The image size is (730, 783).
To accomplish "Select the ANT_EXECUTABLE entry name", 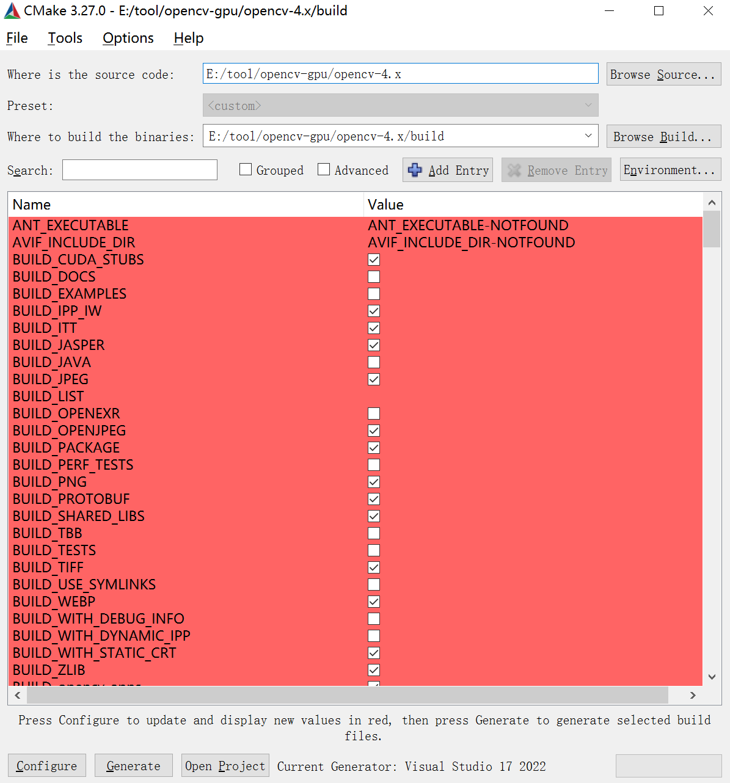I will click(71, 225).
